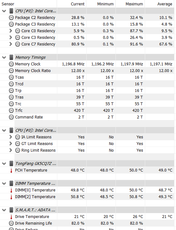The width and height of the screenshot is (176, 230).
Task: Click the clock icon beside Package C2 Residency
Action: pyautogui.click(x=11, y=18)
